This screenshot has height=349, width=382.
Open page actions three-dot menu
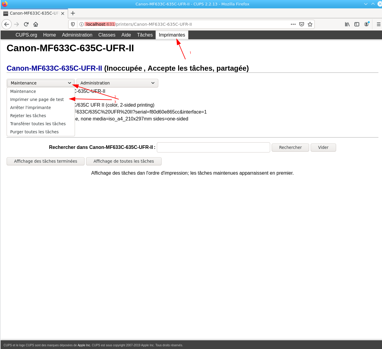[293, 24]
